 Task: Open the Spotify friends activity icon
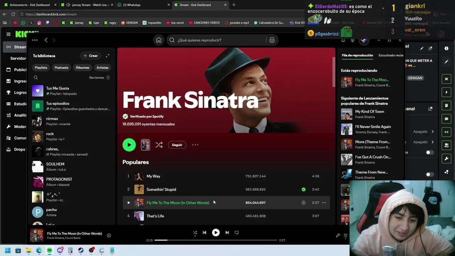[353, 40]
